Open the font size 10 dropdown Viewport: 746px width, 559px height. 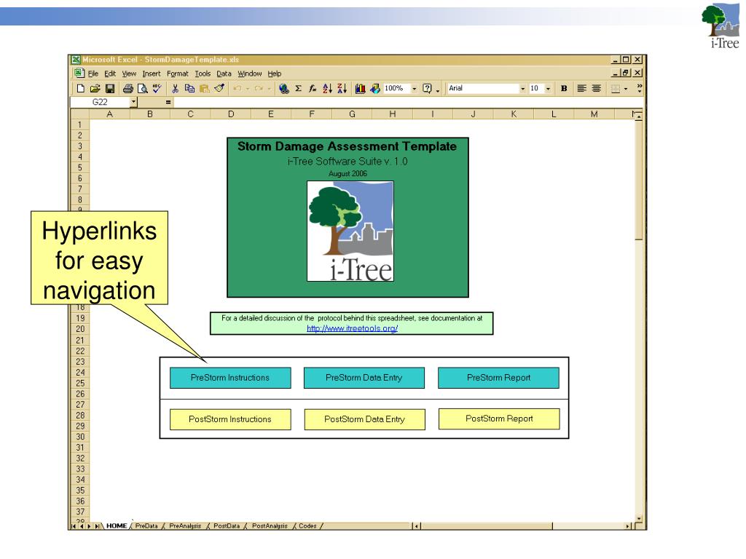point(548,88)
